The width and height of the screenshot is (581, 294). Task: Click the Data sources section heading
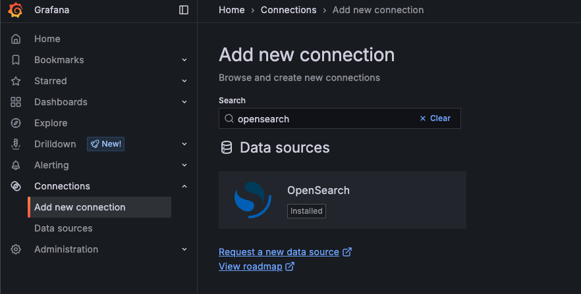click(285, 148)
